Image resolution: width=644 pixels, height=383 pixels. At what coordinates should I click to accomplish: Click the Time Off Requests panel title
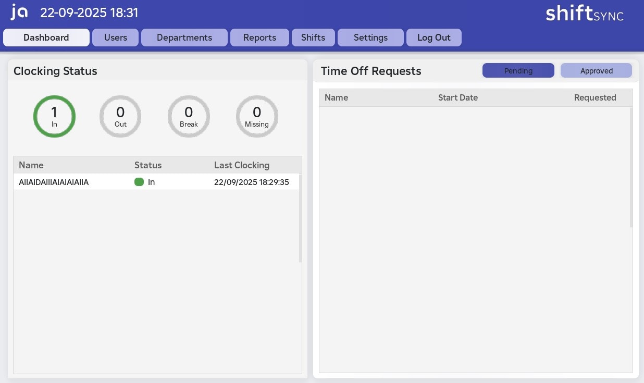point(371,71)
